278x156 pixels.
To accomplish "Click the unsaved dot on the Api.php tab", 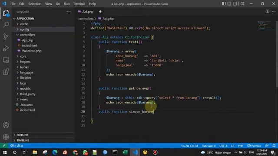I will pyautogui.click(x=100, y=12).
